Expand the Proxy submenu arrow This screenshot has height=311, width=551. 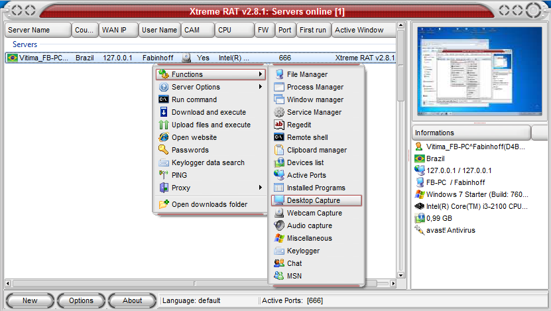pos(261,188)
